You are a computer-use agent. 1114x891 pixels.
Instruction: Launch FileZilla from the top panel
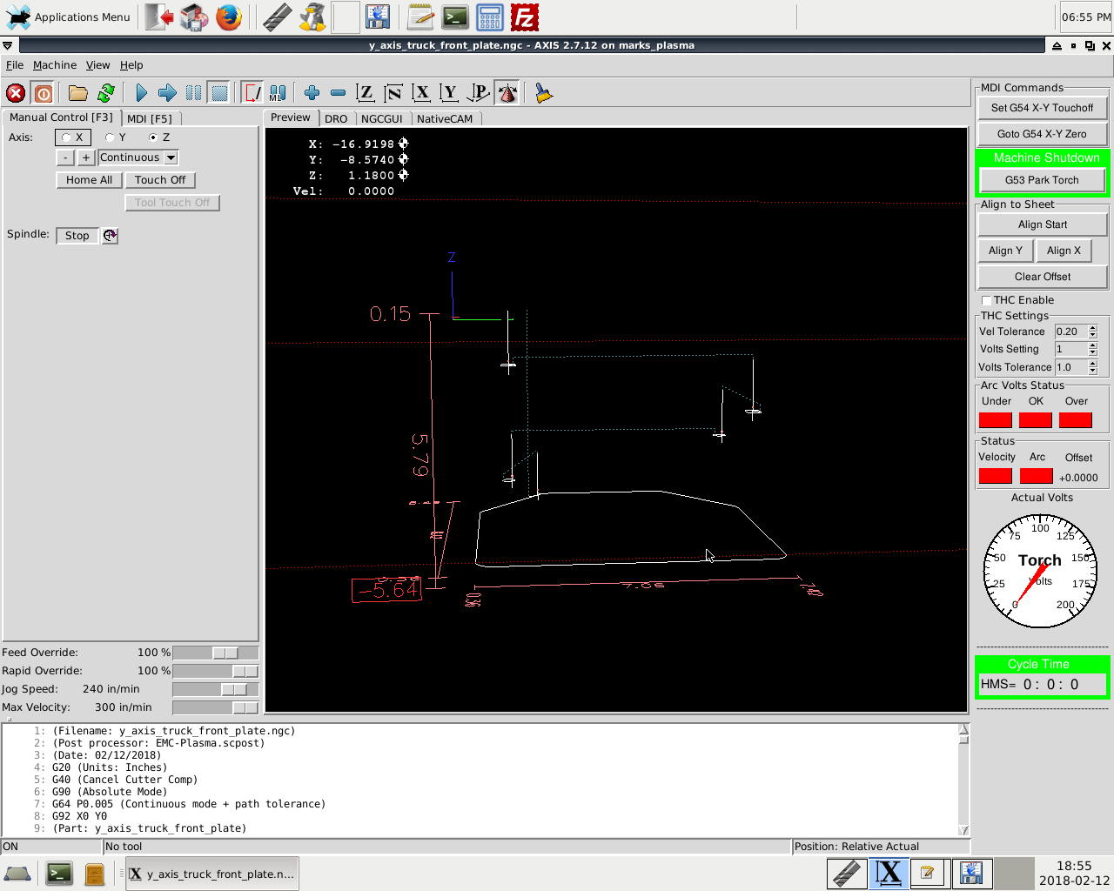[x=525, y=17]
